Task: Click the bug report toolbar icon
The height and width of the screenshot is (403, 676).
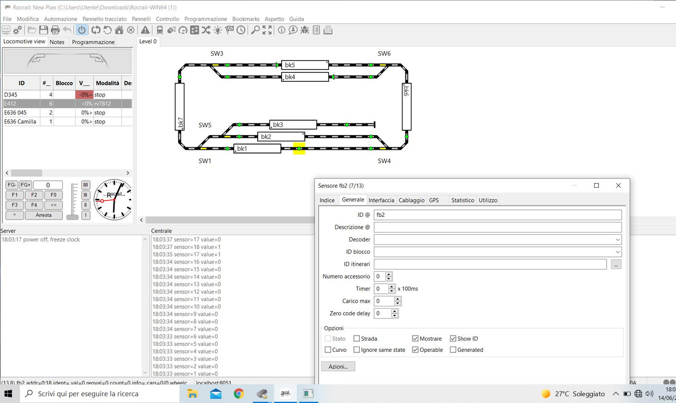Action: tap(305, 30)
